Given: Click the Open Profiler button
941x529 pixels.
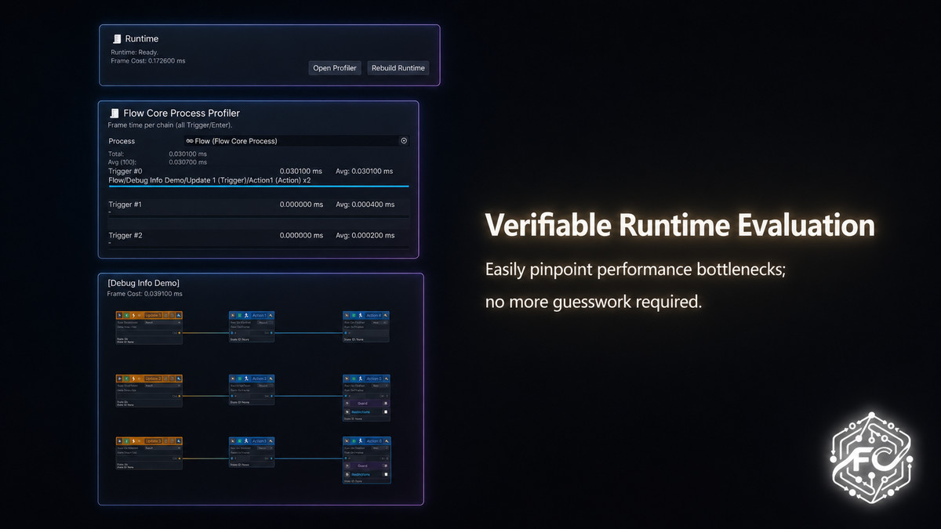Looking at the screenshot, I should (x=335, y=68).
